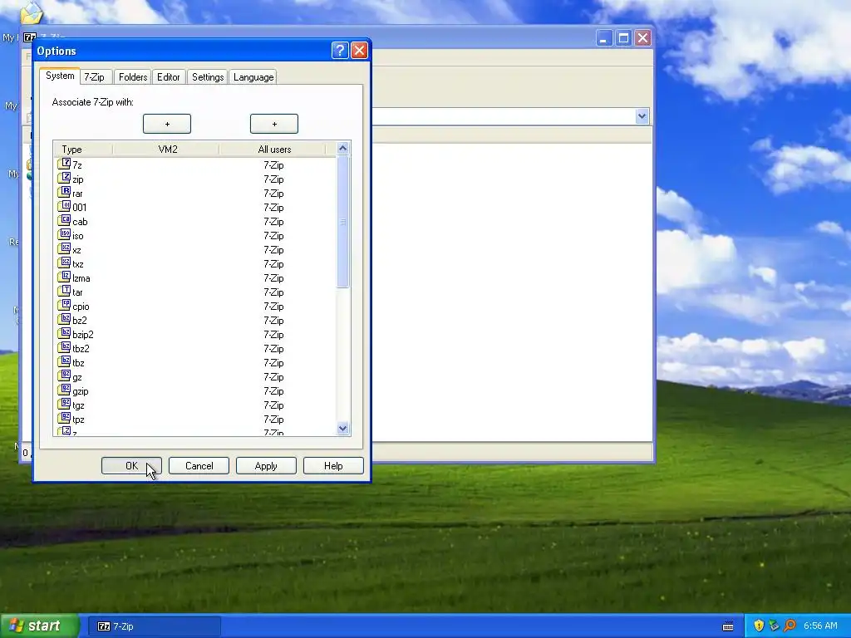The width and height of the screenshot is (851, 638).
Task: Select the iso file type icon
Action: pos(64,234)
